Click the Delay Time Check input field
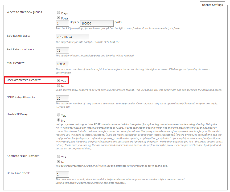 62,174
